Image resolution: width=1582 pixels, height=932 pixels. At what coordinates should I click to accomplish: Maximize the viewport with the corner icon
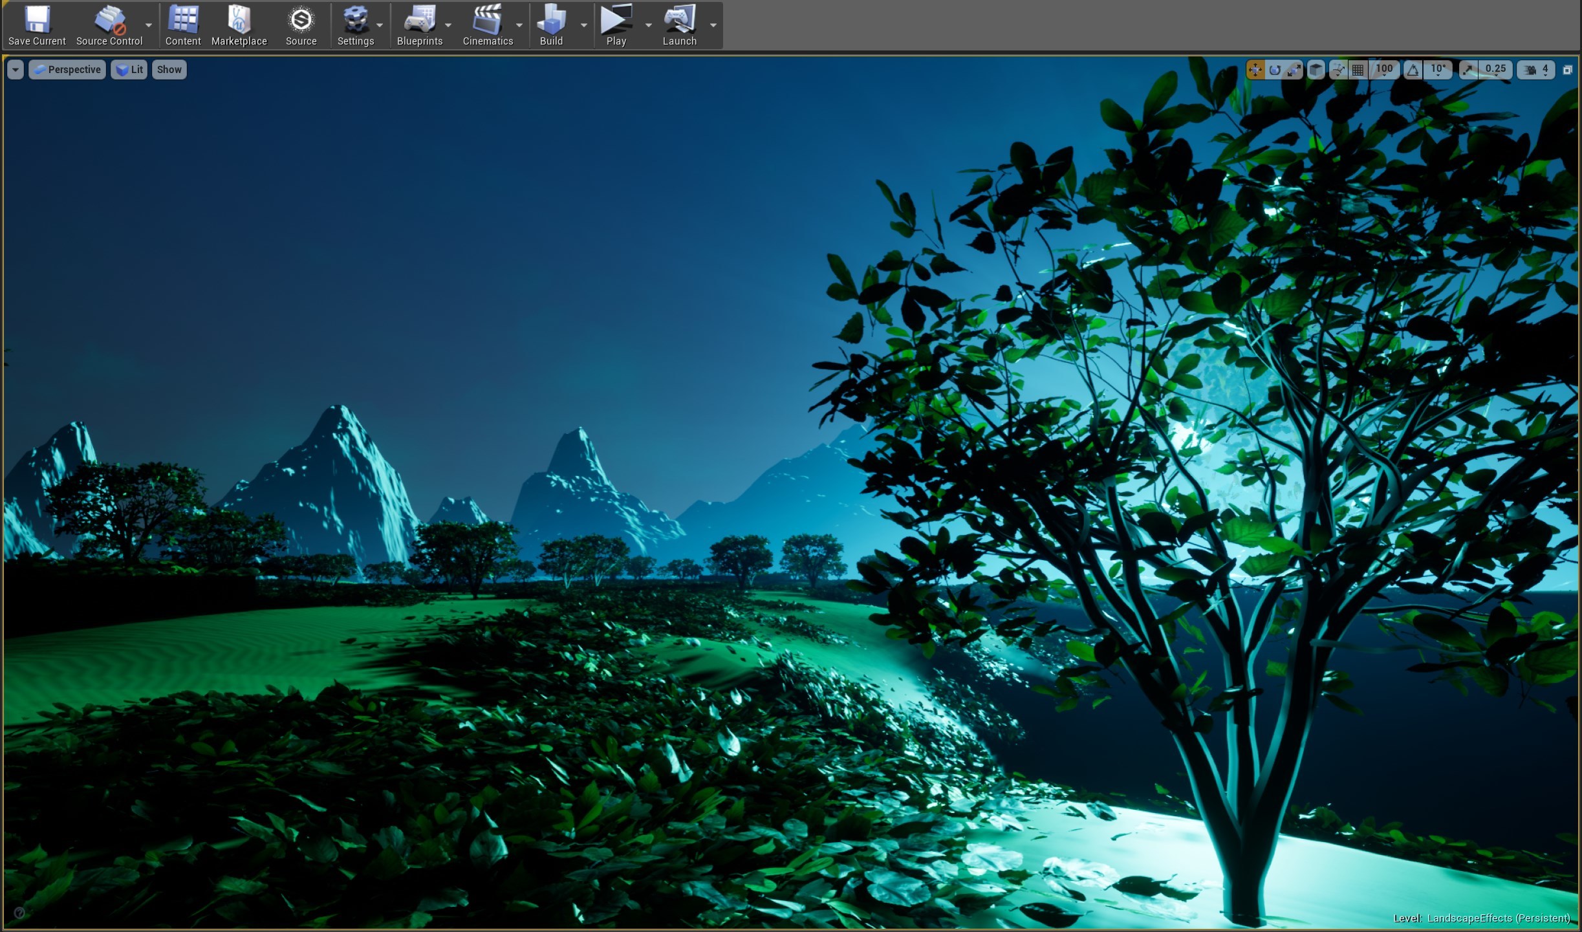coord(1568,69)
